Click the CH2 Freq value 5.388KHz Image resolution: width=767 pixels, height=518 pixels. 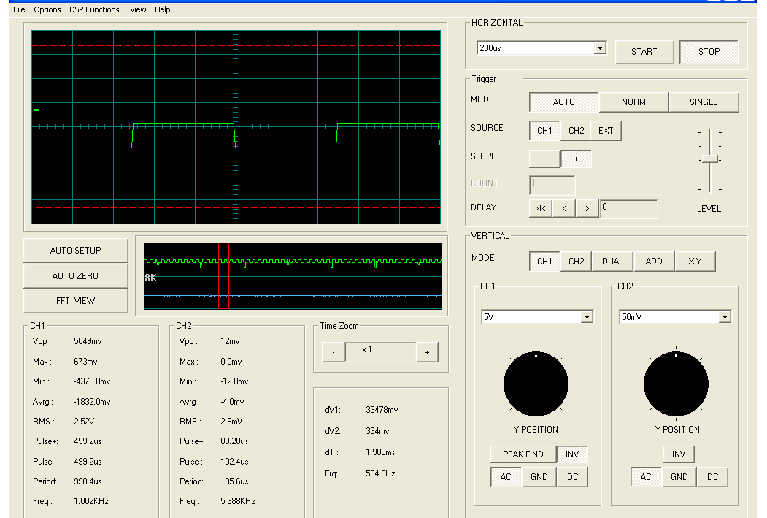pyautogui.click(x=238, y=501)
